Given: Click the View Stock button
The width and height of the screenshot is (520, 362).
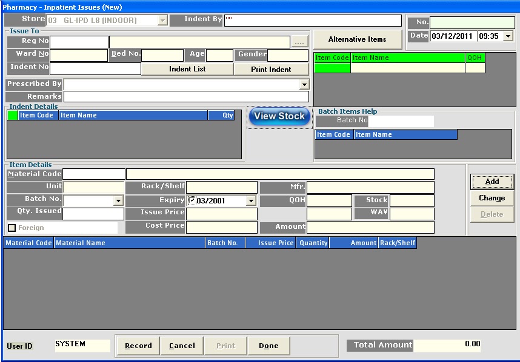Looking at the screenshot, I should 279,116.
